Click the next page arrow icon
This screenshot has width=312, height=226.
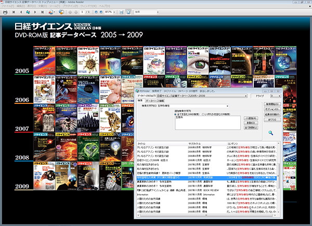35,12
